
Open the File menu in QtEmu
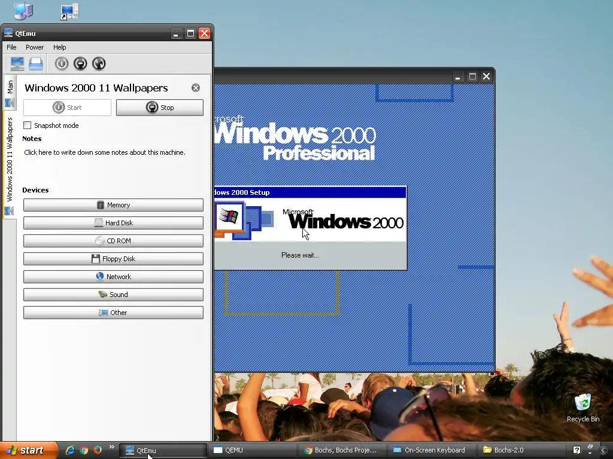[11, 47]
